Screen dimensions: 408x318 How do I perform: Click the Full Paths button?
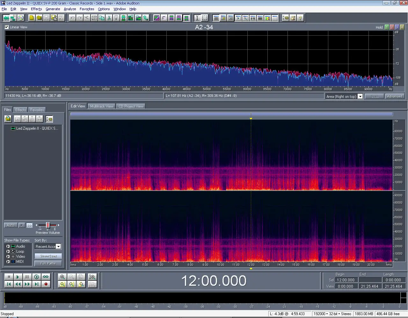click(x=48, y=264)
